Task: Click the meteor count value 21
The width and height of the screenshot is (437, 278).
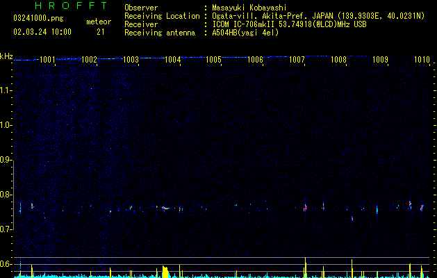Action: (x=100, y=32)
